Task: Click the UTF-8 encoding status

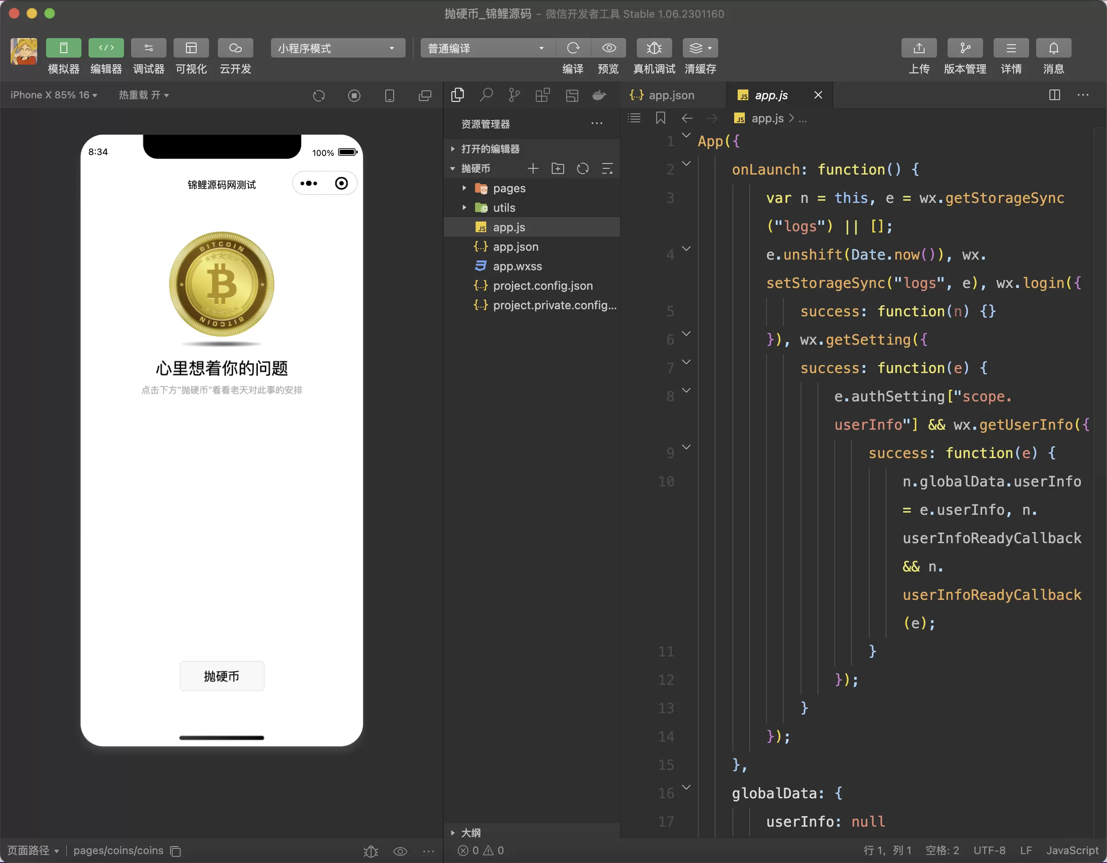Action: coord(989,850)
